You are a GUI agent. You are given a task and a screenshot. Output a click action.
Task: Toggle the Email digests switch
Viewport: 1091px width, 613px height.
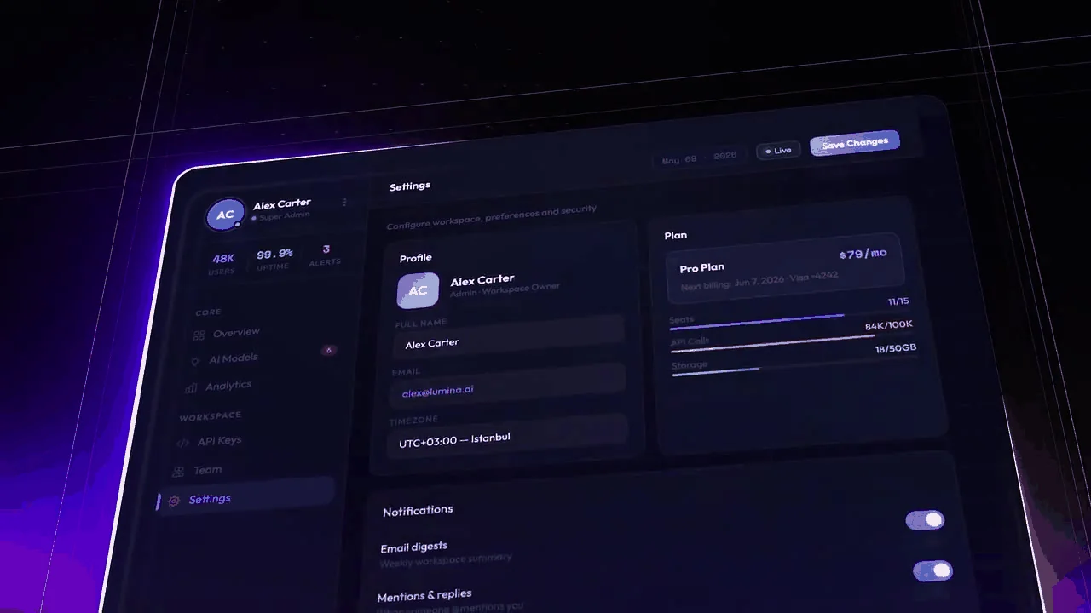pos(925,519)
